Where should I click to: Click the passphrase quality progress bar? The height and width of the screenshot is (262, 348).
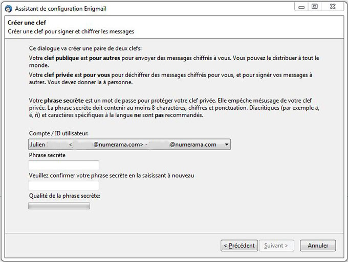pyautogui.click(x=59, y=206)
